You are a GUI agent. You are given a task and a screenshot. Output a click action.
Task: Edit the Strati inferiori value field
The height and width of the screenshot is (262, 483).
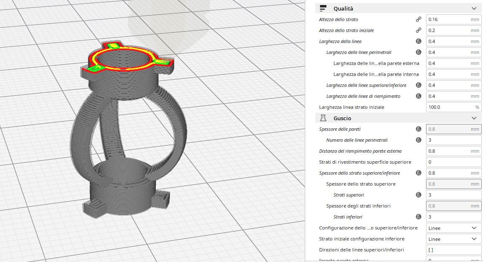pyautogui.click(x=453, y=217)
